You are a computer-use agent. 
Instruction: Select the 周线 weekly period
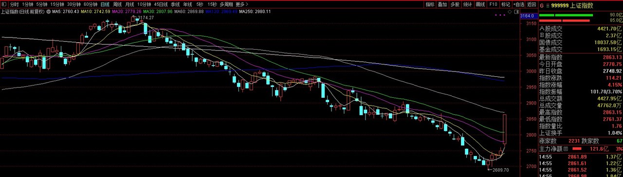(117, 4)
